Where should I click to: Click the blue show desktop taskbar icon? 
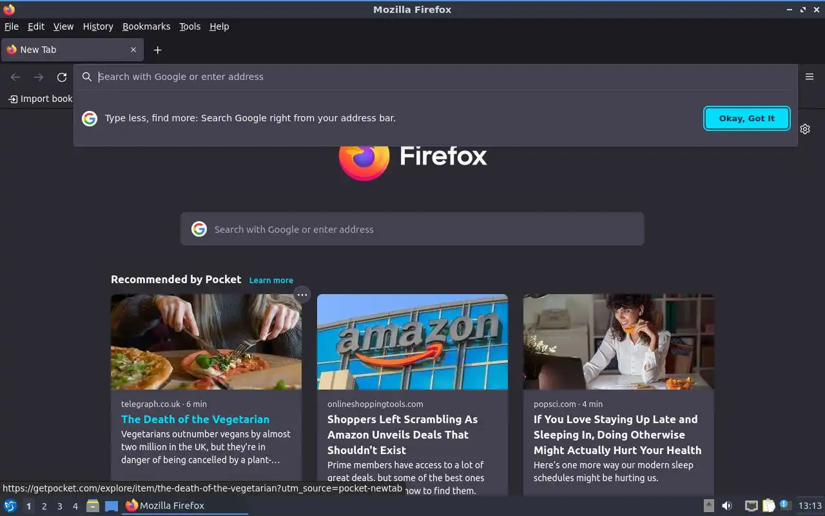pos(112,506)
